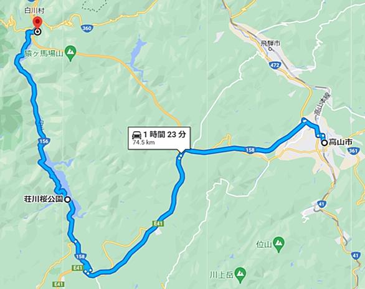Screen dimensions: 365x289
Task: Click the route 361 highway shield
Action: tap(353, 150)
